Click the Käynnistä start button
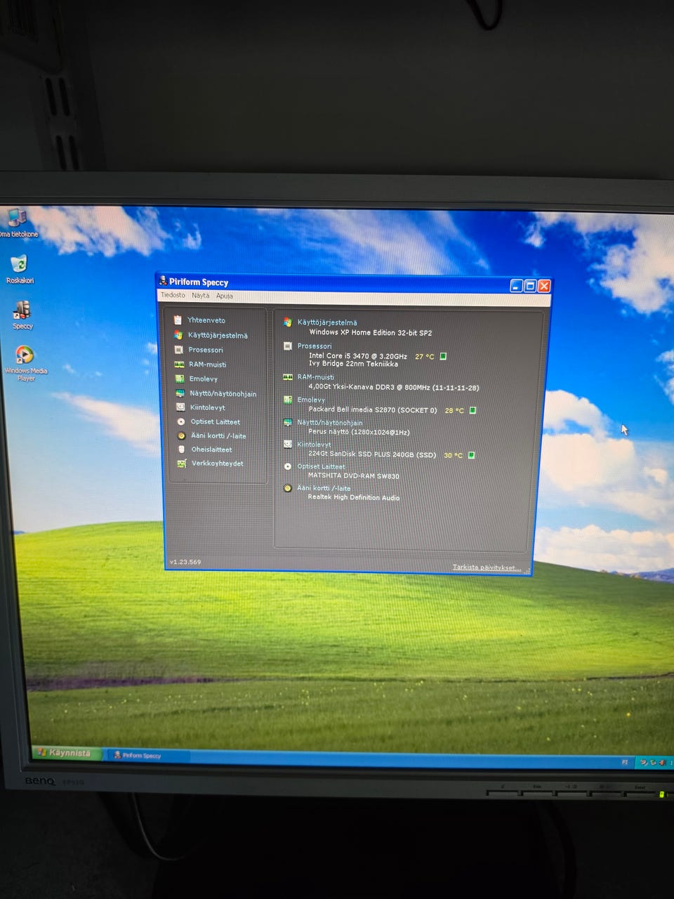 coord(66,753)
